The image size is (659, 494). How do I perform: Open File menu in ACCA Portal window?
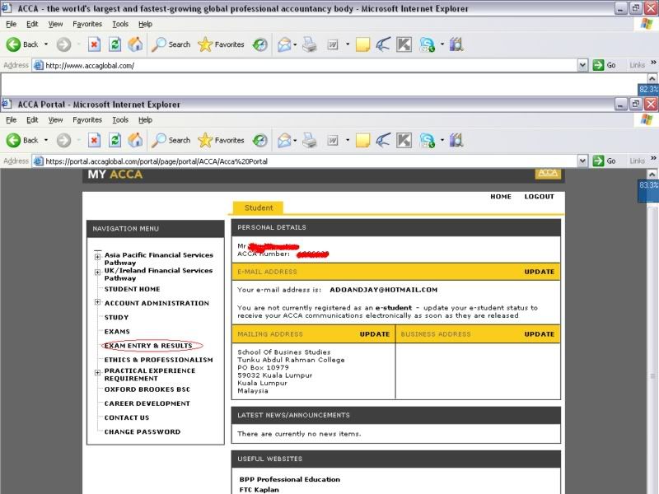point(12,120)
